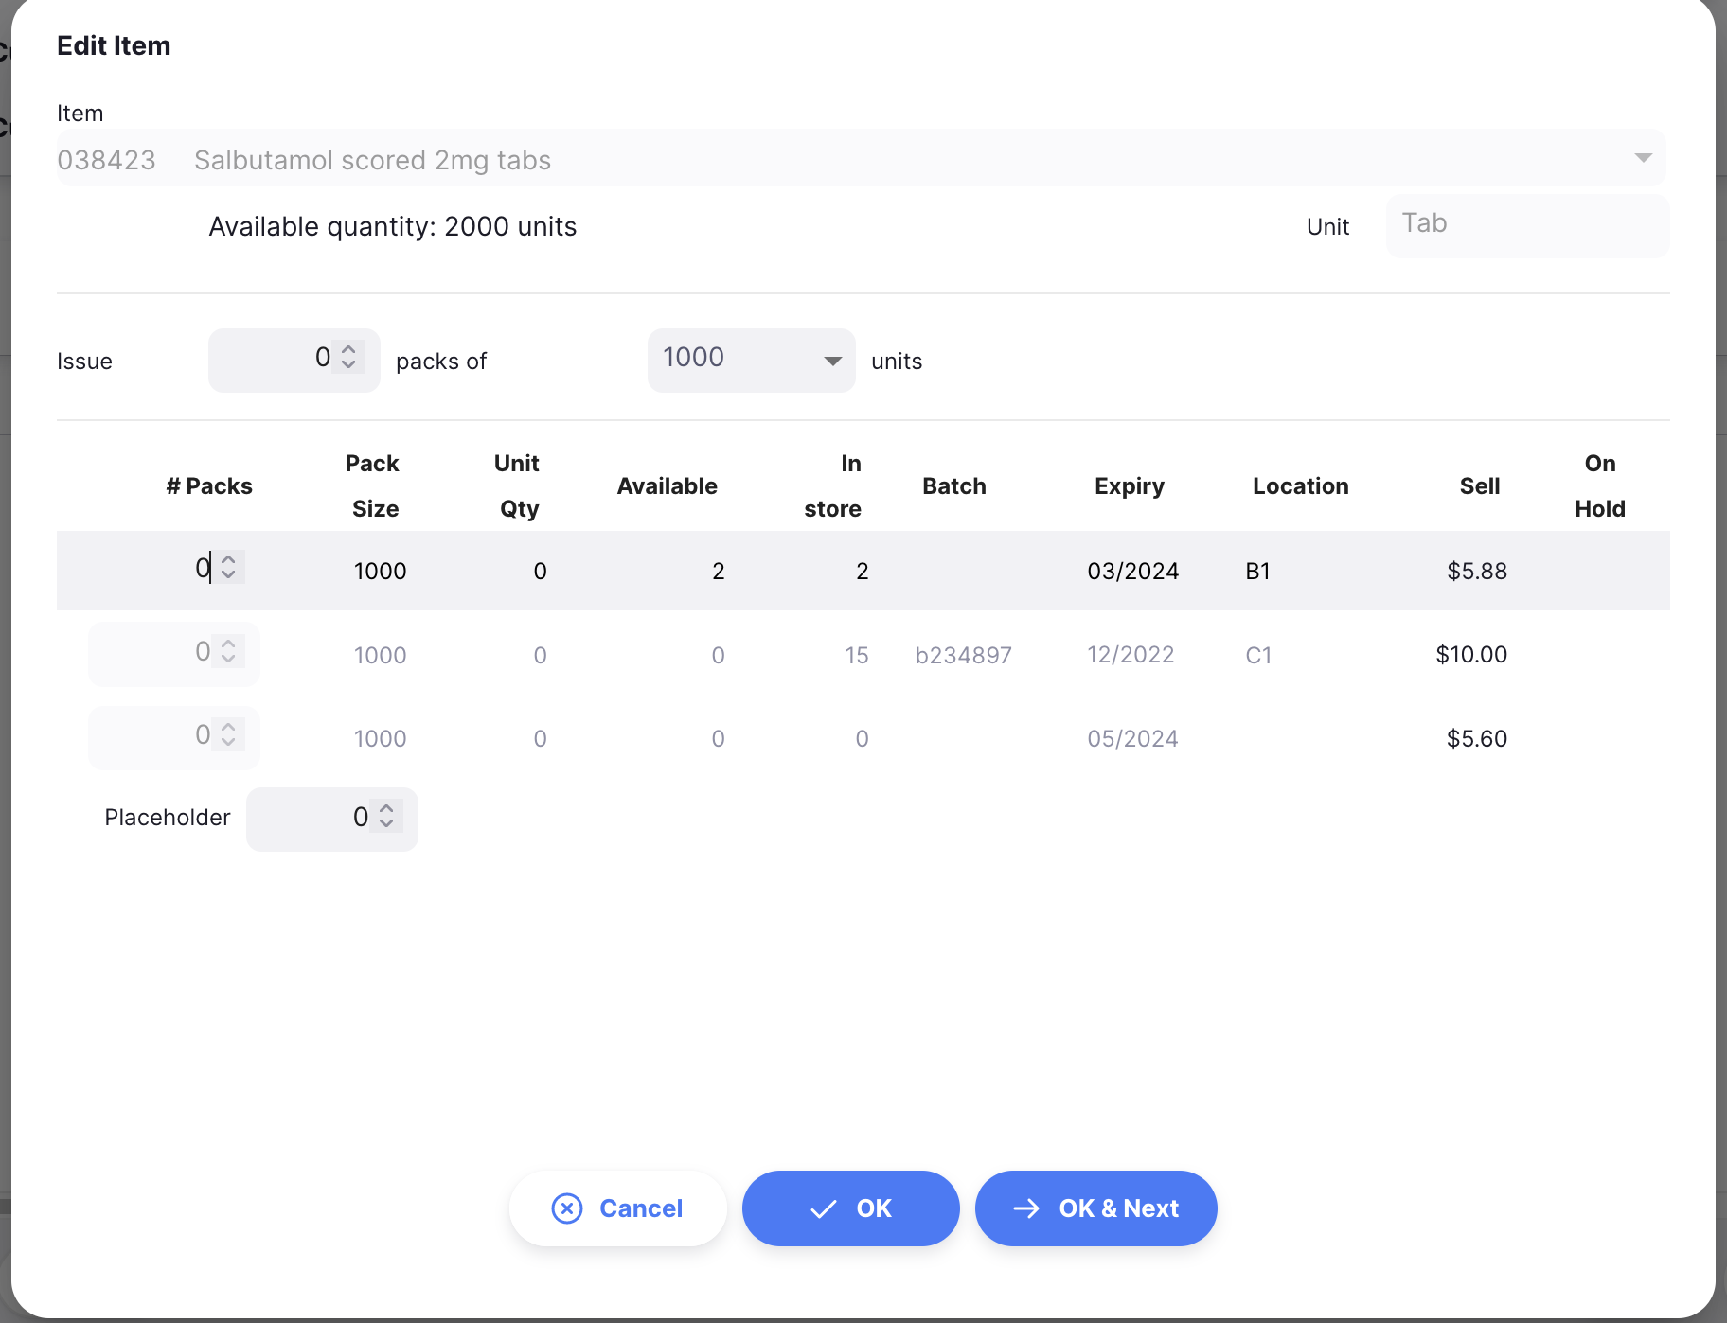Click inside the Unit field labeled Tab
Viewport: 1727px width, 1323px height.
(x=1527, y=226)
